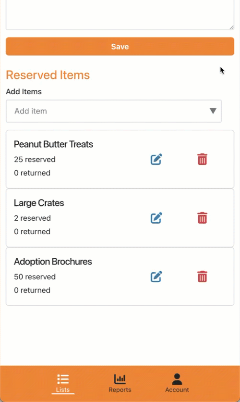Edit Adoption Brochures reservation
Screen dimensions: 240x402
[x=156, y=276]
